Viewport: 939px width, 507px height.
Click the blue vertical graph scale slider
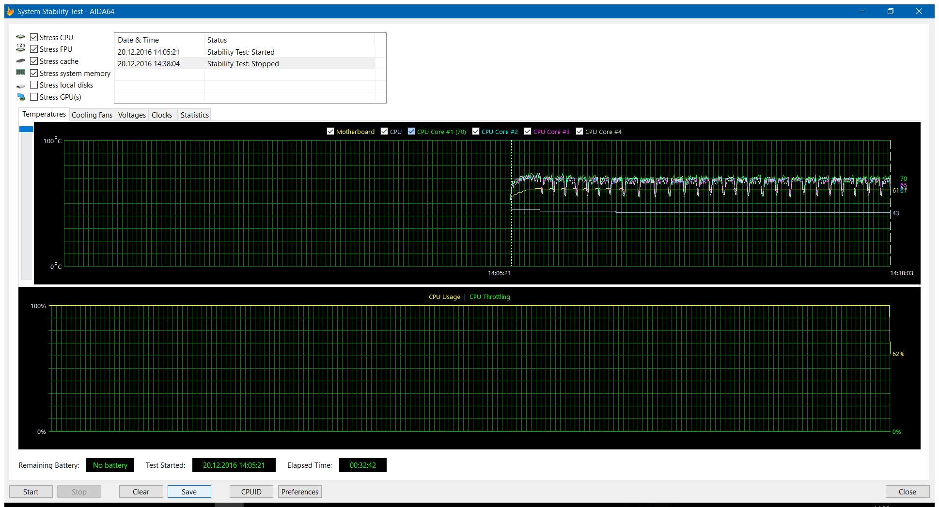coord(26,129)
